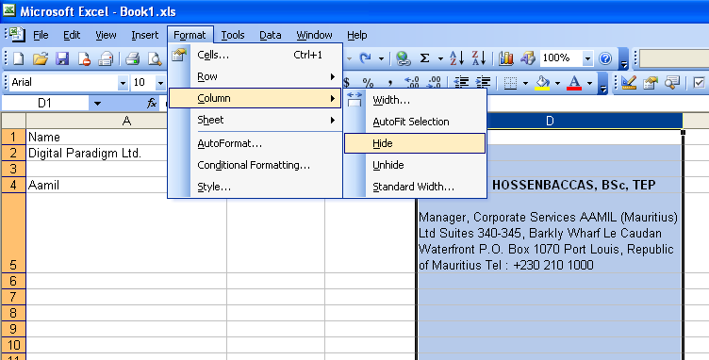The image size is (709, 360).
Task: Choose AutoFormat... from the Format menu
Action: 256,143
